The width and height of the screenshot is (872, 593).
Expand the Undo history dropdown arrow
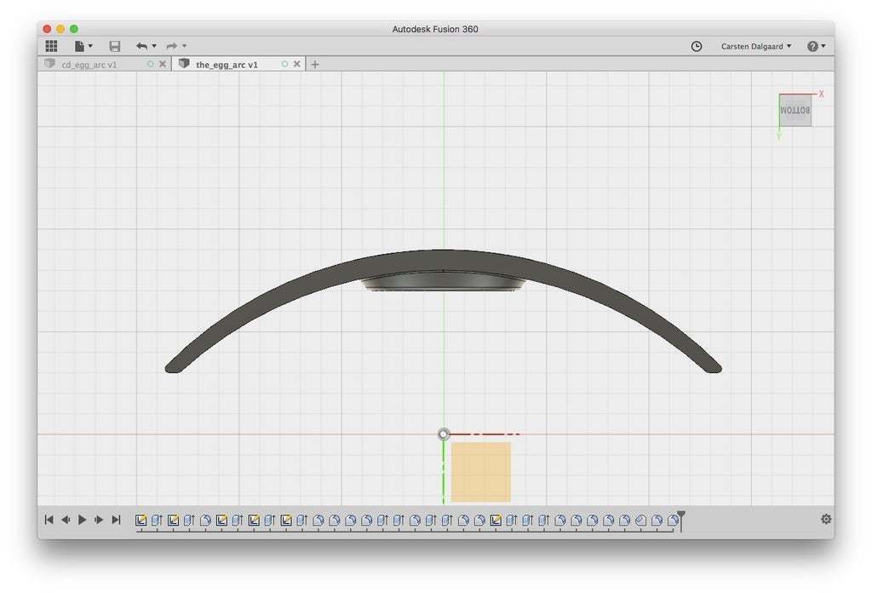(x=154, y=46)
